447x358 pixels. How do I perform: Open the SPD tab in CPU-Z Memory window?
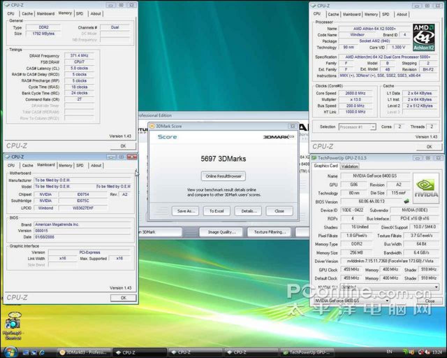tap(80, 14)
